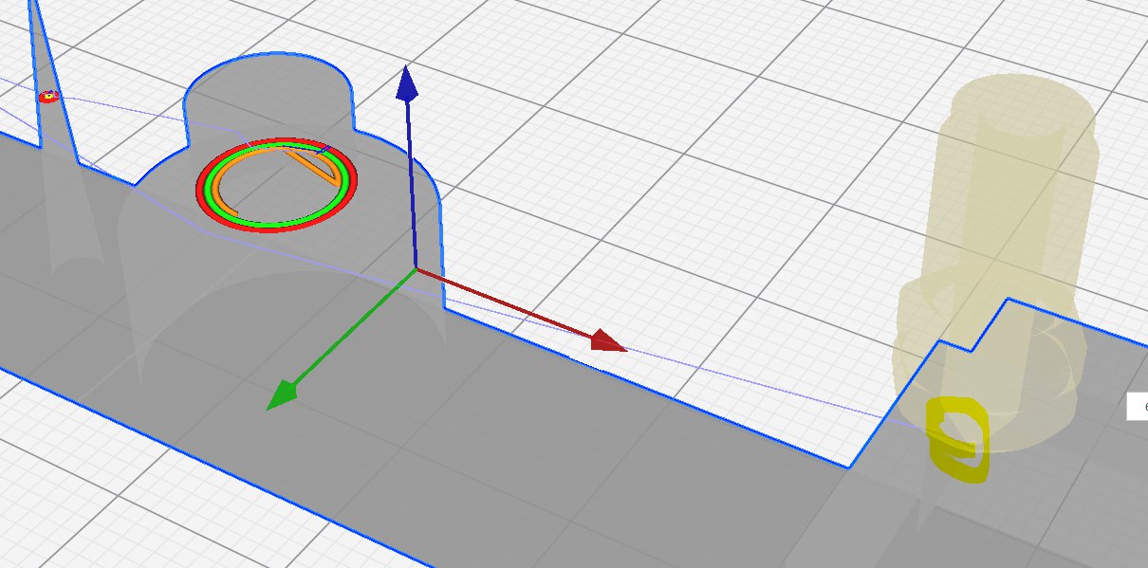Click the small red marker near spike
The width and height of the screenshot is (1148, 568).
[x=48, y=96]
